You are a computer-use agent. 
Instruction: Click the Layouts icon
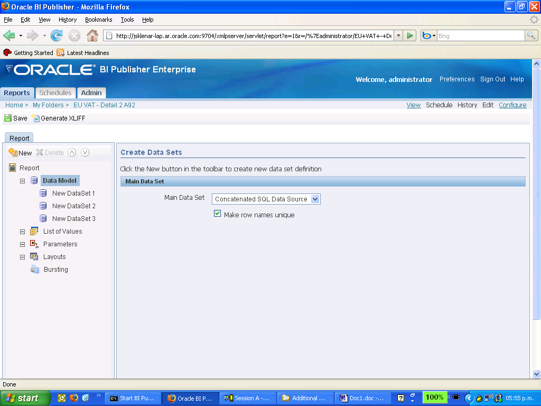34,256
